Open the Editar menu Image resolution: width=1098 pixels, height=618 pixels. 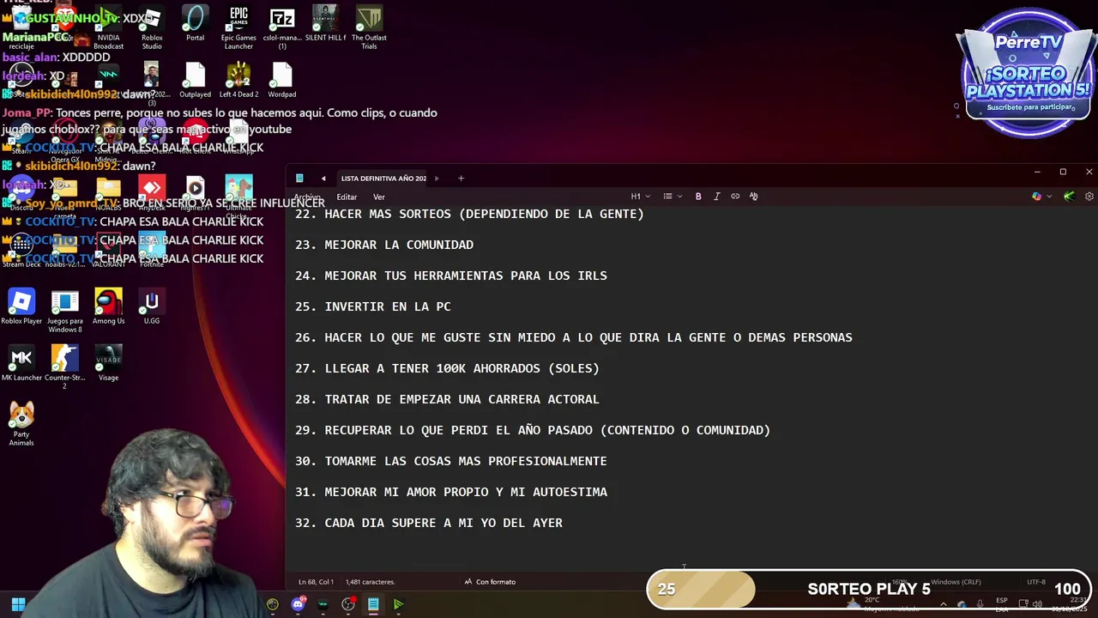click(x=347, y=197)
